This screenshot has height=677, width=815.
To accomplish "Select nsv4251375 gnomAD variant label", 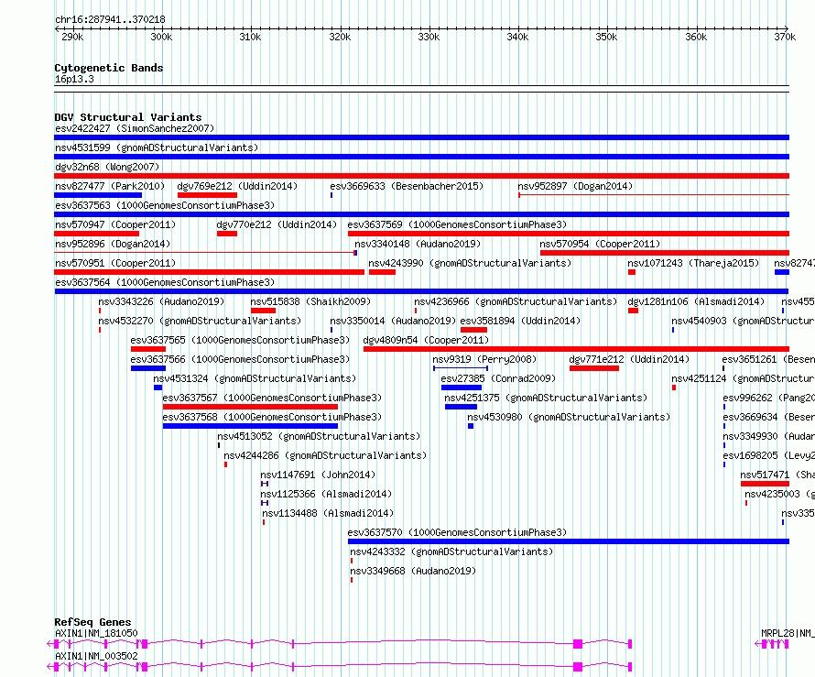I will pos(547,398).
